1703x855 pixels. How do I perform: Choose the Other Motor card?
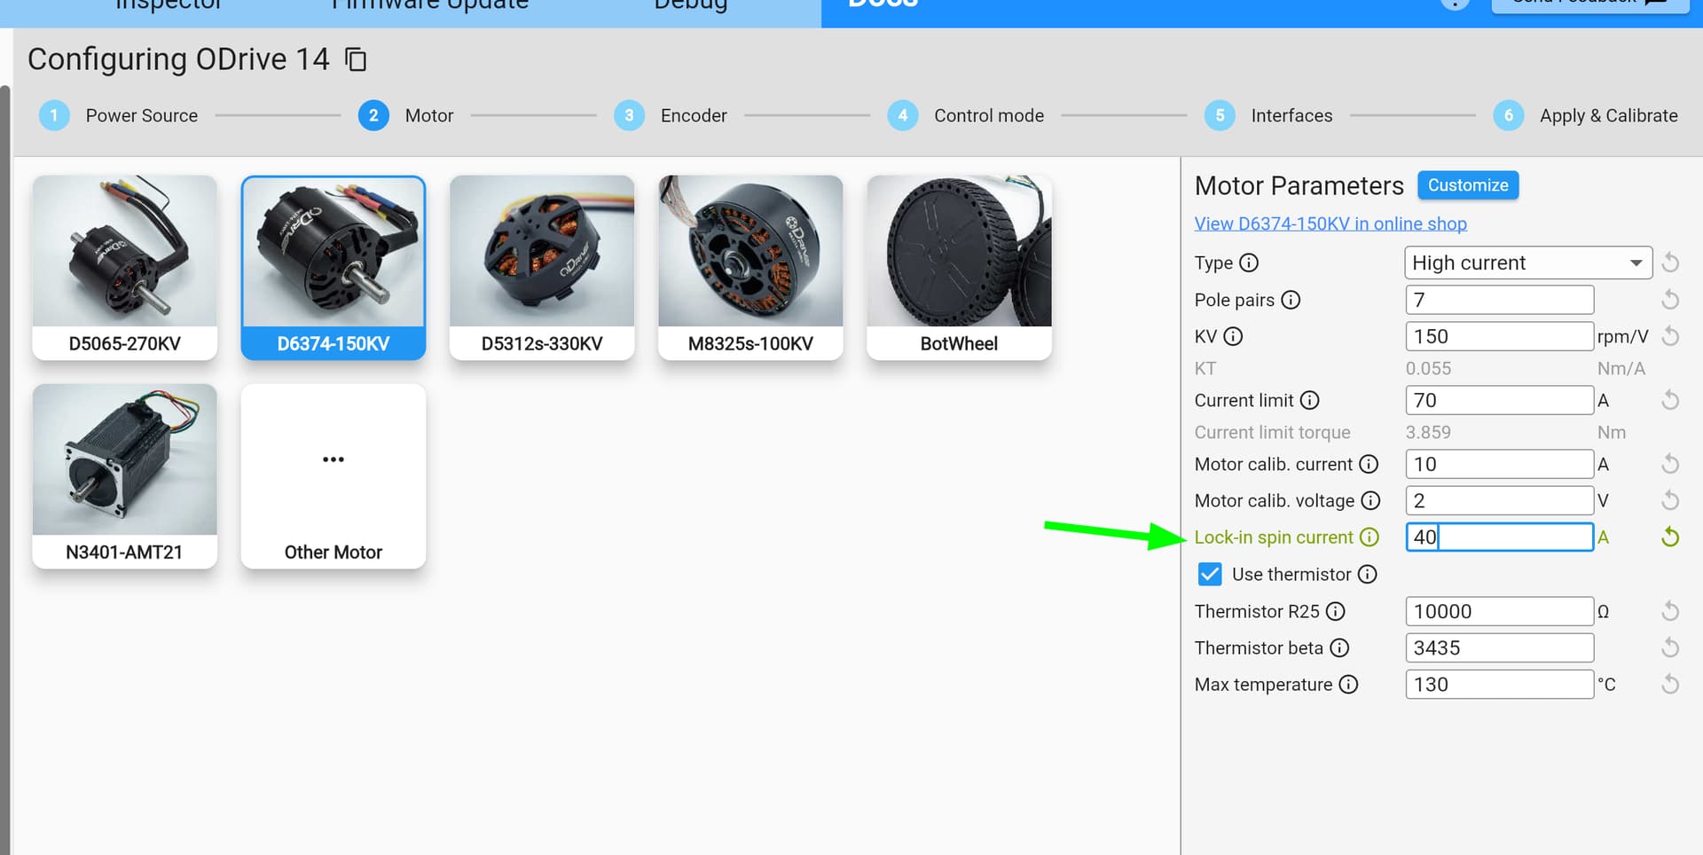click(334, 476)
